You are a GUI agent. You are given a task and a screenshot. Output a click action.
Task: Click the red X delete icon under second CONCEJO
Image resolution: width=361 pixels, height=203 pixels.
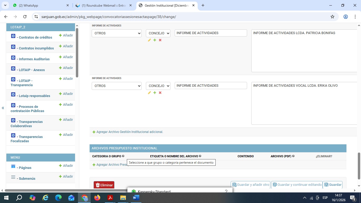(x=160, y=93)
